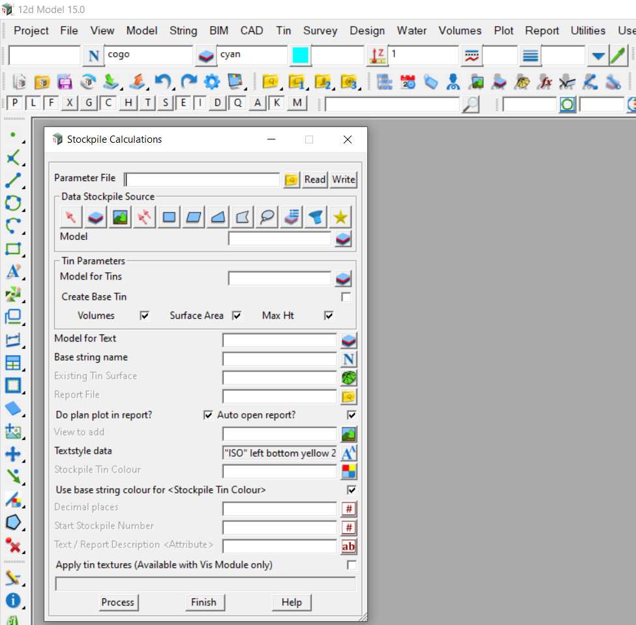The width and height of the screenshot is (636, 625).
Task: Click the Process button
Action: click(117, 602)
